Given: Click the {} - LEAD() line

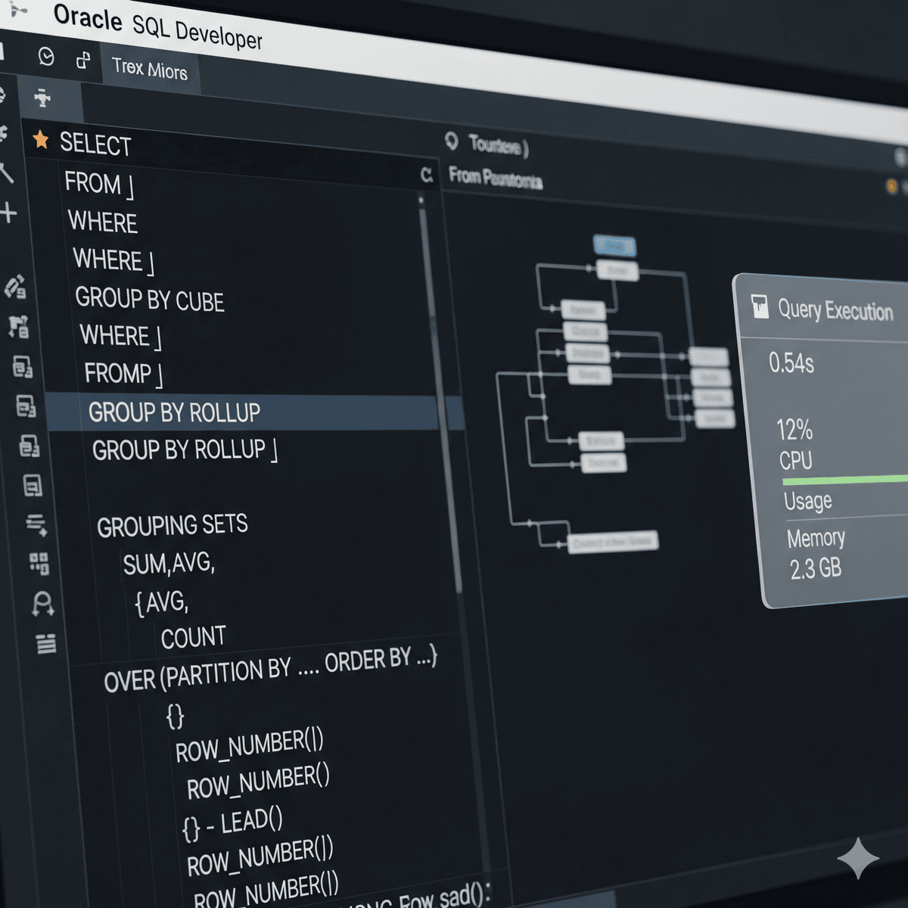Looking at the screenshot, I should 232,823.
